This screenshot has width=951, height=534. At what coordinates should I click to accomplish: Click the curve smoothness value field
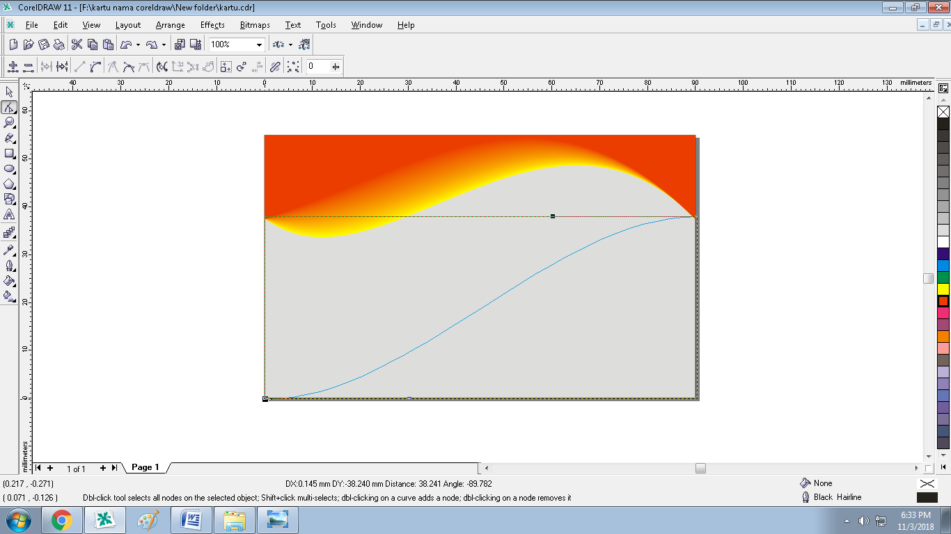(x=319, y=67)
